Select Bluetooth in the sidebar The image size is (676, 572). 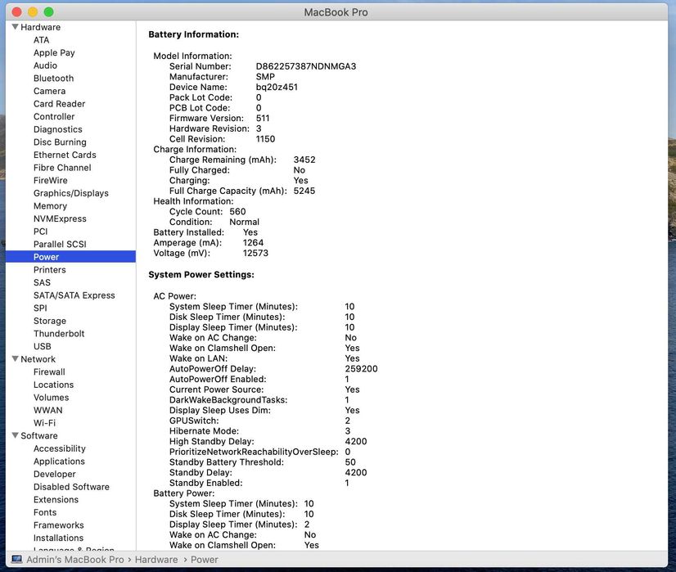tap(53, 78)
